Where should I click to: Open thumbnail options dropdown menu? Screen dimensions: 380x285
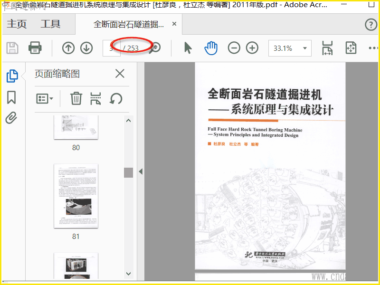[45, 99]
